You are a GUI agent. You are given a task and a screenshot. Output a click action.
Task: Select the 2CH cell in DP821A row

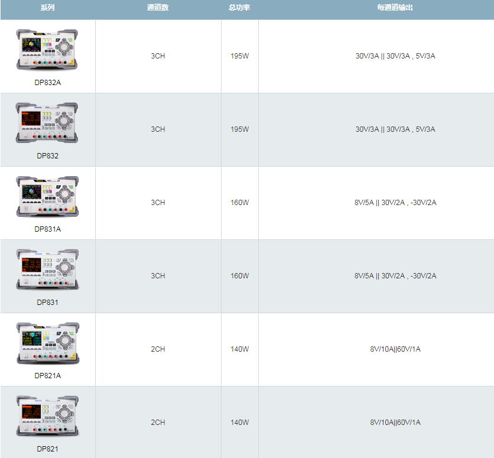(x=158, y=349)
